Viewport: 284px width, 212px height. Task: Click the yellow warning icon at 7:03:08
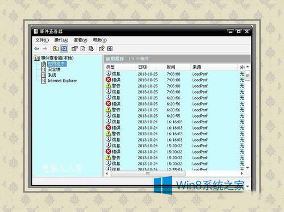click(108, 86)
